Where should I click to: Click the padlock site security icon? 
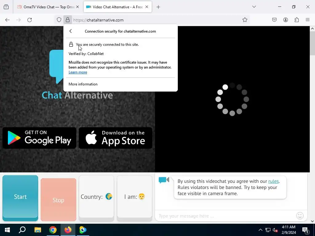tap(68, 20)
